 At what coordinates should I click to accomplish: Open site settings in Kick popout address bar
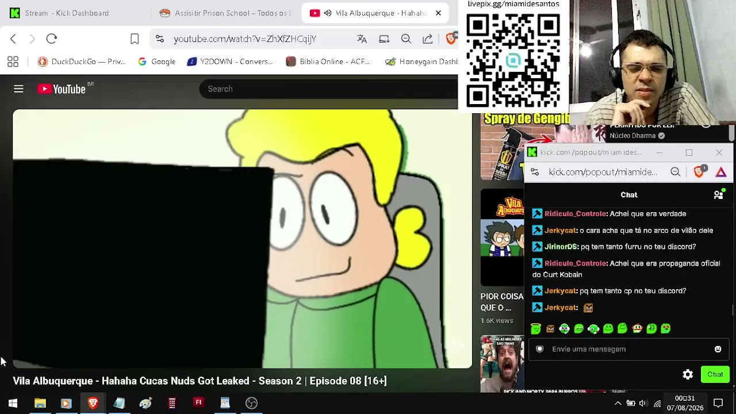click(535, 172)
